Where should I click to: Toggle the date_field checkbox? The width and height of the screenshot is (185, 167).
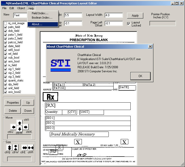pyautogui.click(x=5, y=46)
